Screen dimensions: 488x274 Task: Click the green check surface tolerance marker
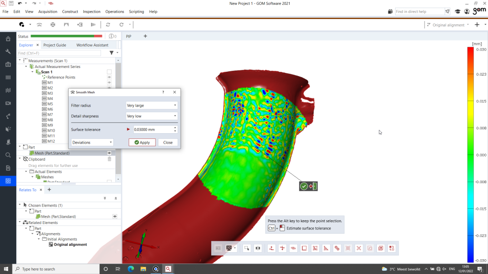[304, 186]
